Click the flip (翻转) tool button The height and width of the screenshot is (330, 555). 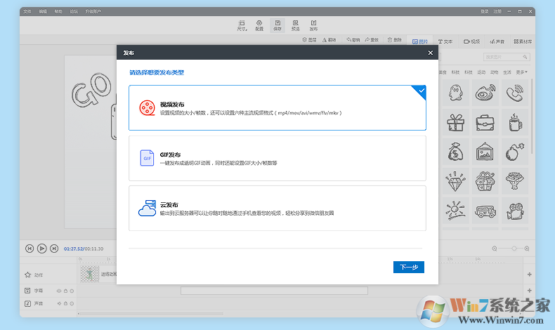pyautogui.click(x=329, y=40)
